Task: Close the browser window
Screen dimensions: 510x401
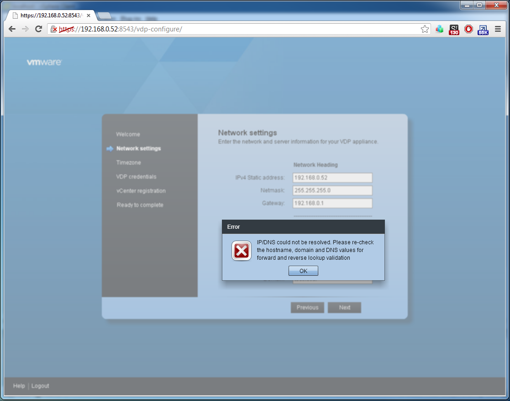Action: click(x=496, y=5)
